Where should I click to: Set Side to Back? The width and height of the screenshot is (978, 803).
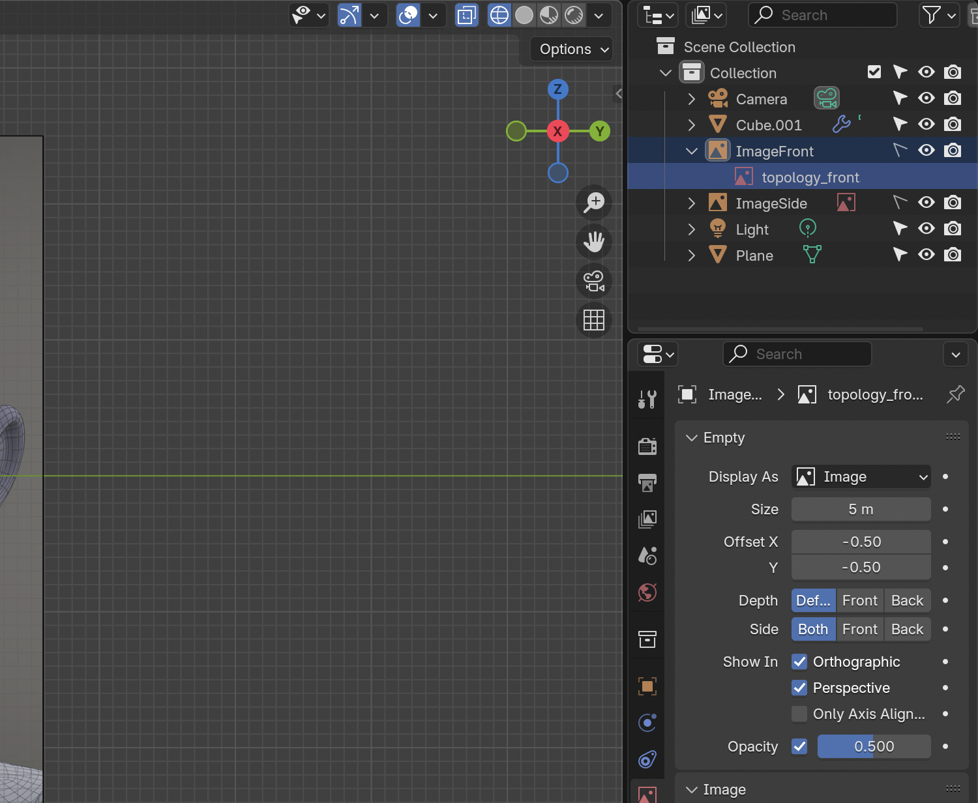907,629
